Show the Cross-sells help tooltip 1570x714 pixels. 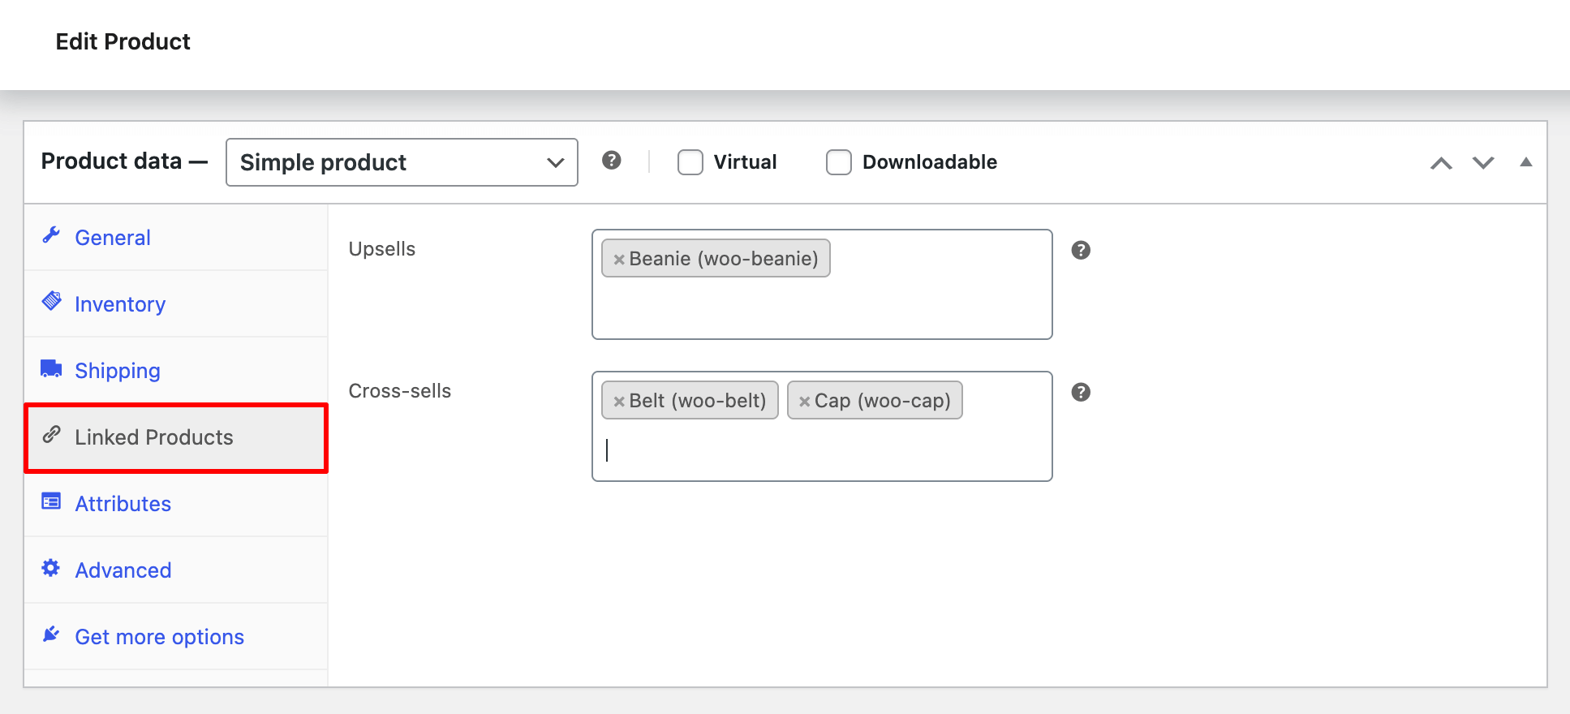pos(1081,392)
